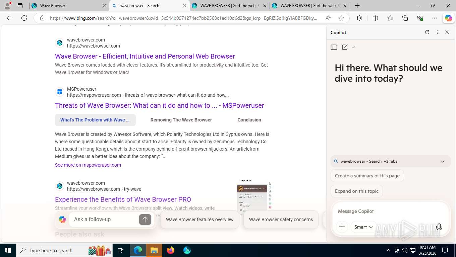Toggle the Copilot sidebar icon

(x=449, y=18)
